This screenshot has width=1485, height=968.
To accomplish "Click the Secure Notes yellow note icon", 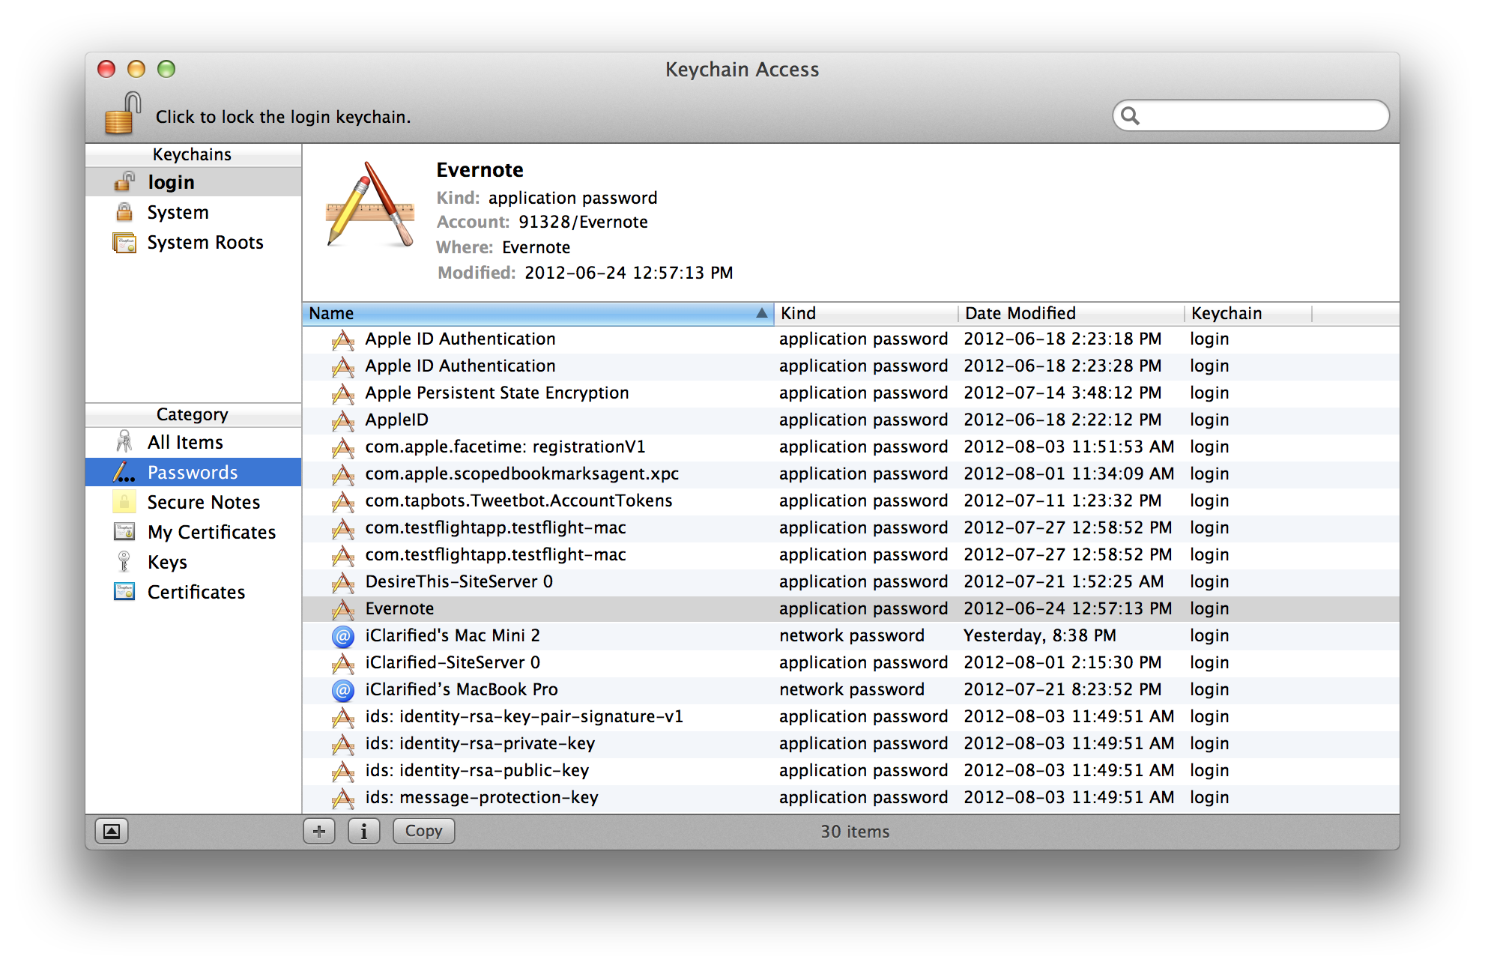I will click(124, 502).
